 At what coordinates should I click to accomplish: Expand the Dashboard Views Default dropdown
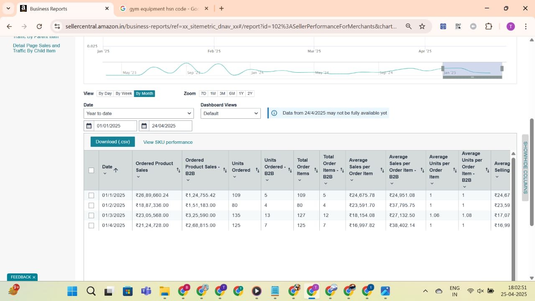(230, 113)
